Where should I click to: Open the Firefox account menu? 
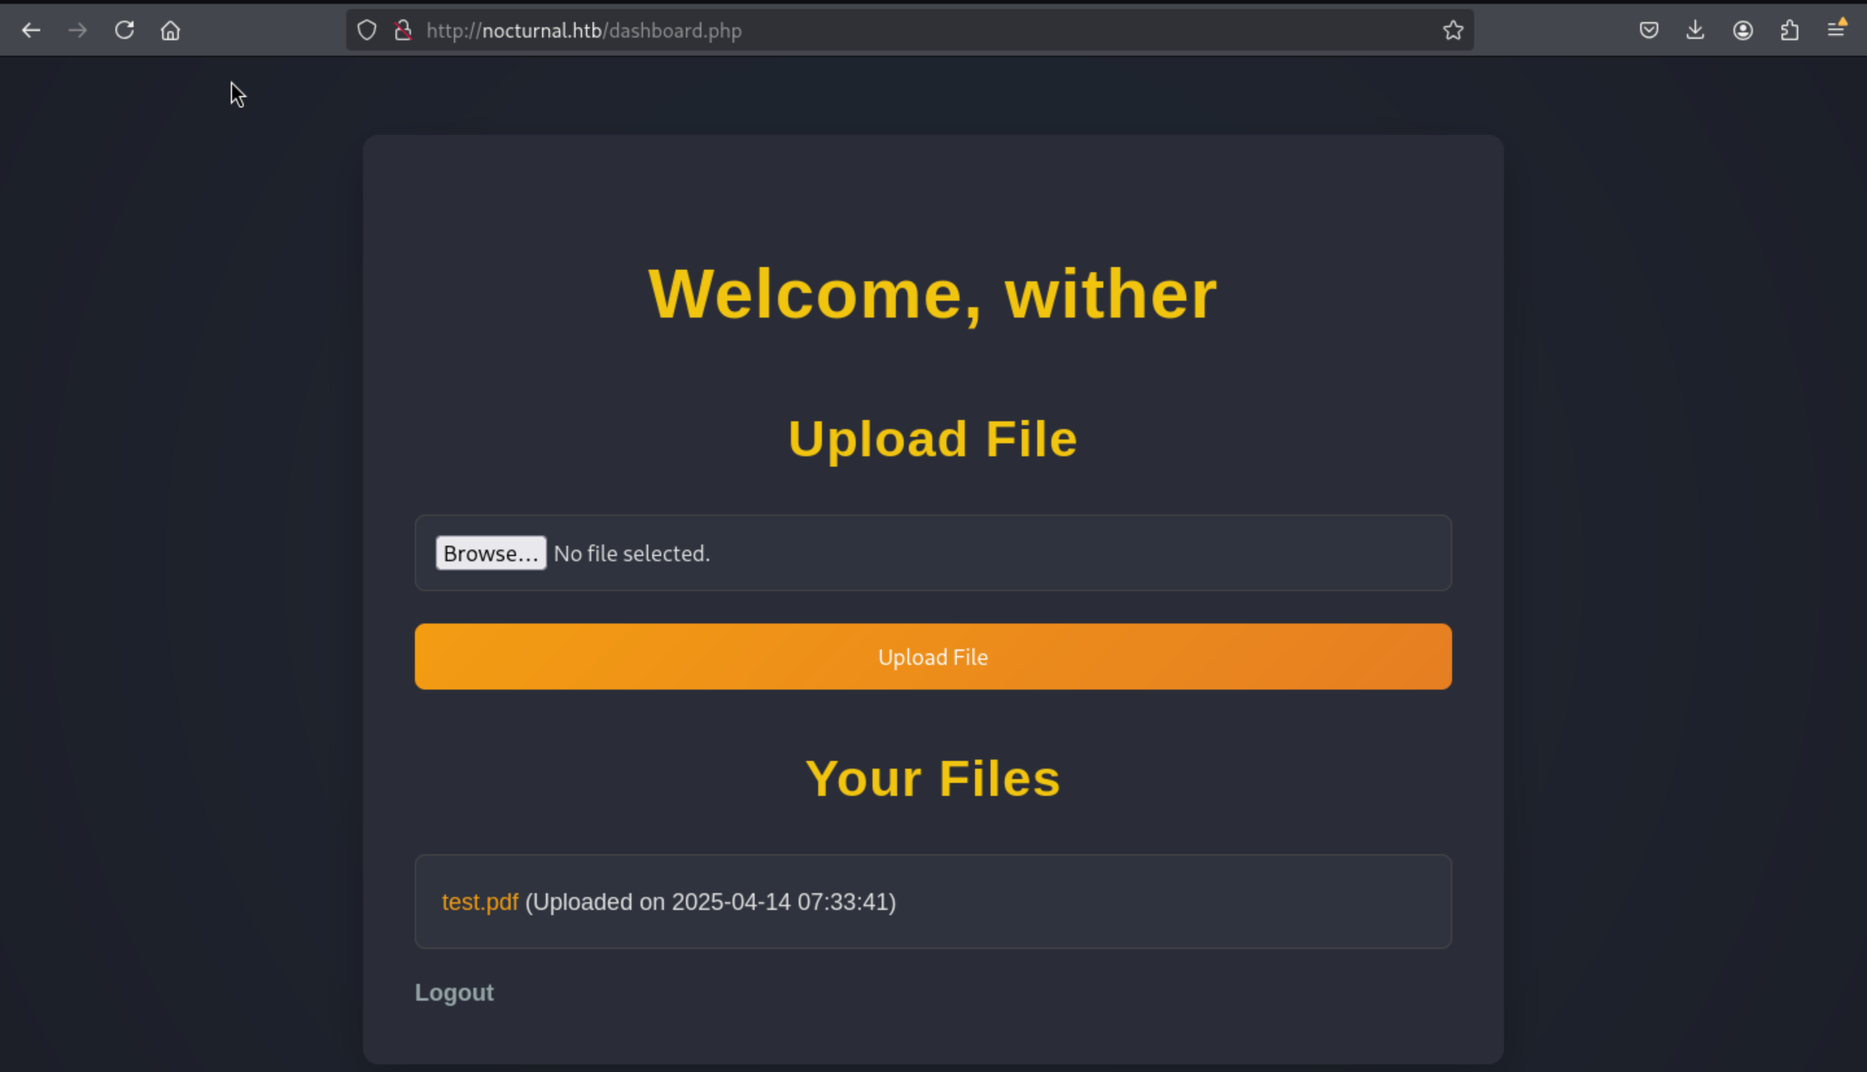[1742, 30]
